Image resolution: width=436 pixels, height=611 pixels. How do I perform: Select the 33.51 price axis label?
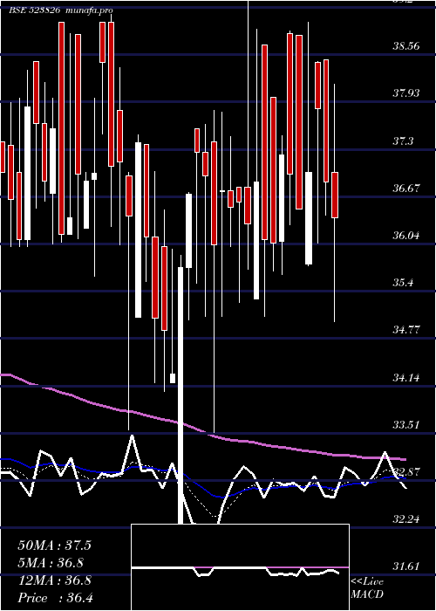406,425
